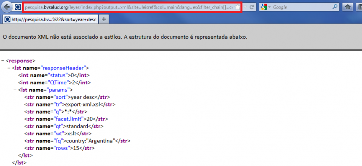Click the qt 'standard' line
Image resolution: width=362 pixels, height=166 pixels.
pyautogui.click(x=64, y=126)
